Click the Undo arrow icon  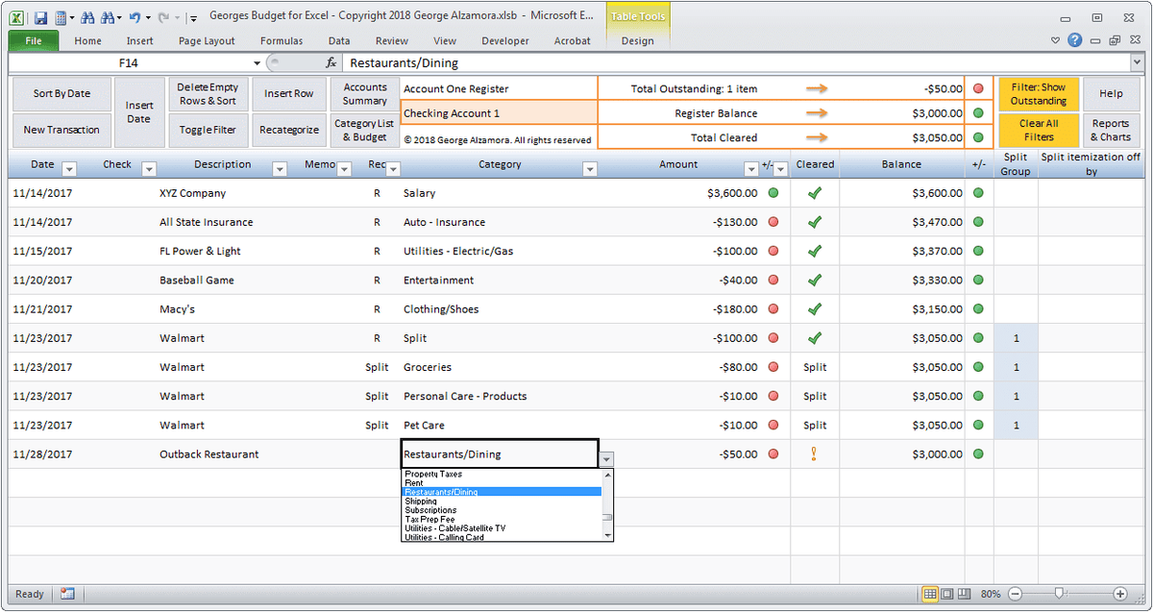(x=135, y=17)
